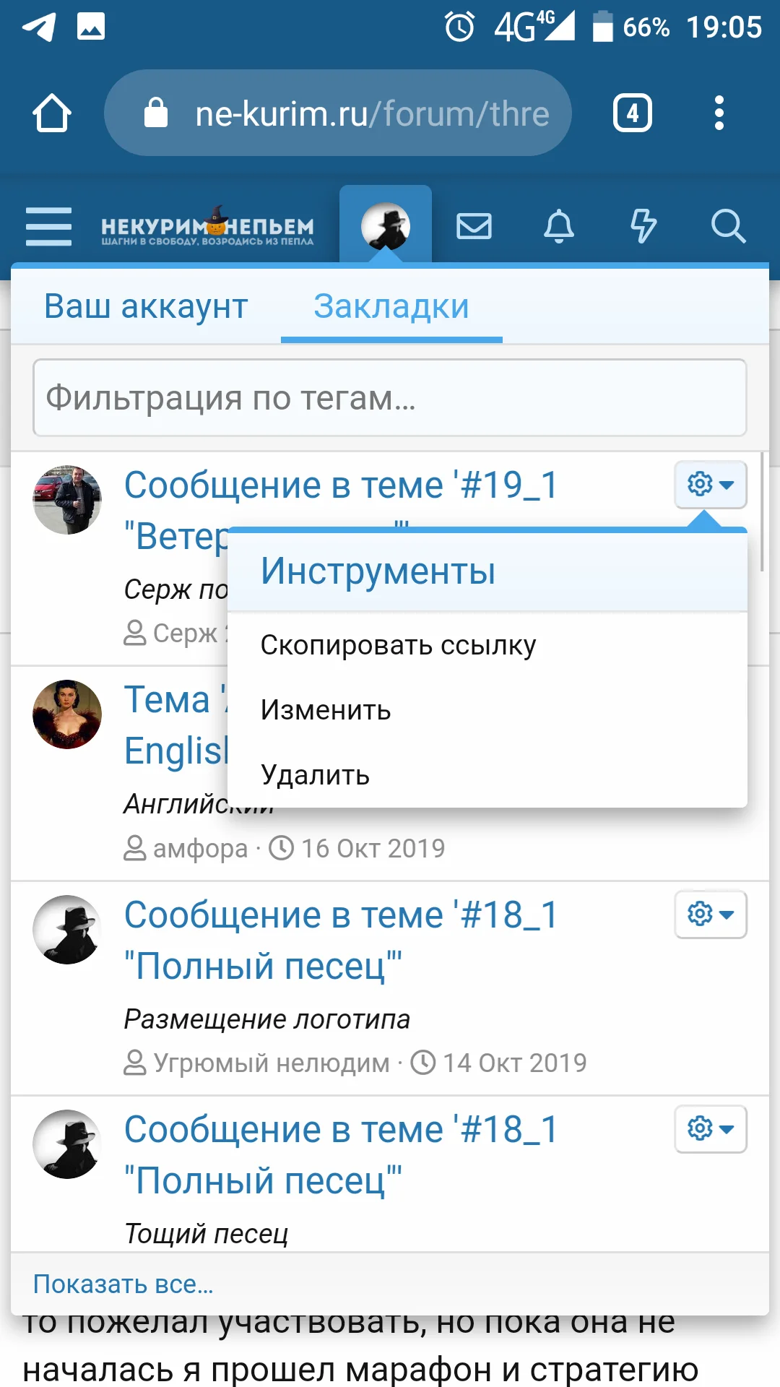Viewport: 780px width, 1387px height.
Task: Open messages via the envelope icon
Action: 473,226
